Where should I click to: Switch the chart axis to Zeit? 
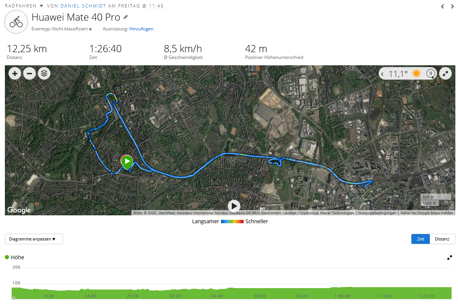tap(420, 239)
